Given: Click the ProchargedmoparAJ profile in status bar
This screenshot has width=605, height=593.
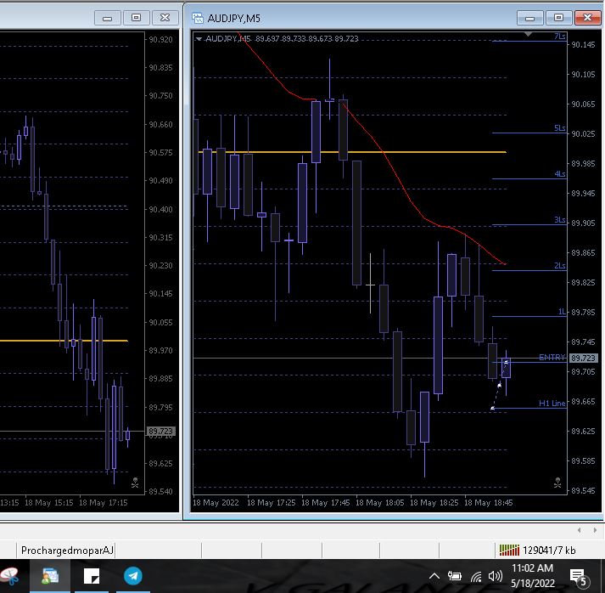Looking at the screenshot, I should pos(66,550).
